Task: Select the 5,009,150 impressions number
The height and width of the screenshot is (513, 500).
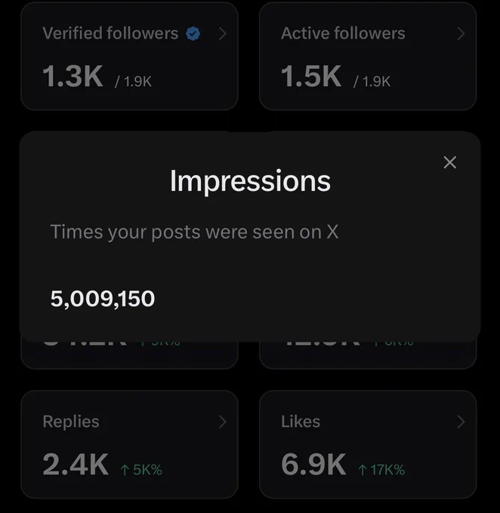Action: tap(103, 299)
